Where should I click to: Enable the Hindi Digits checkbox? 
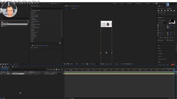167,40
